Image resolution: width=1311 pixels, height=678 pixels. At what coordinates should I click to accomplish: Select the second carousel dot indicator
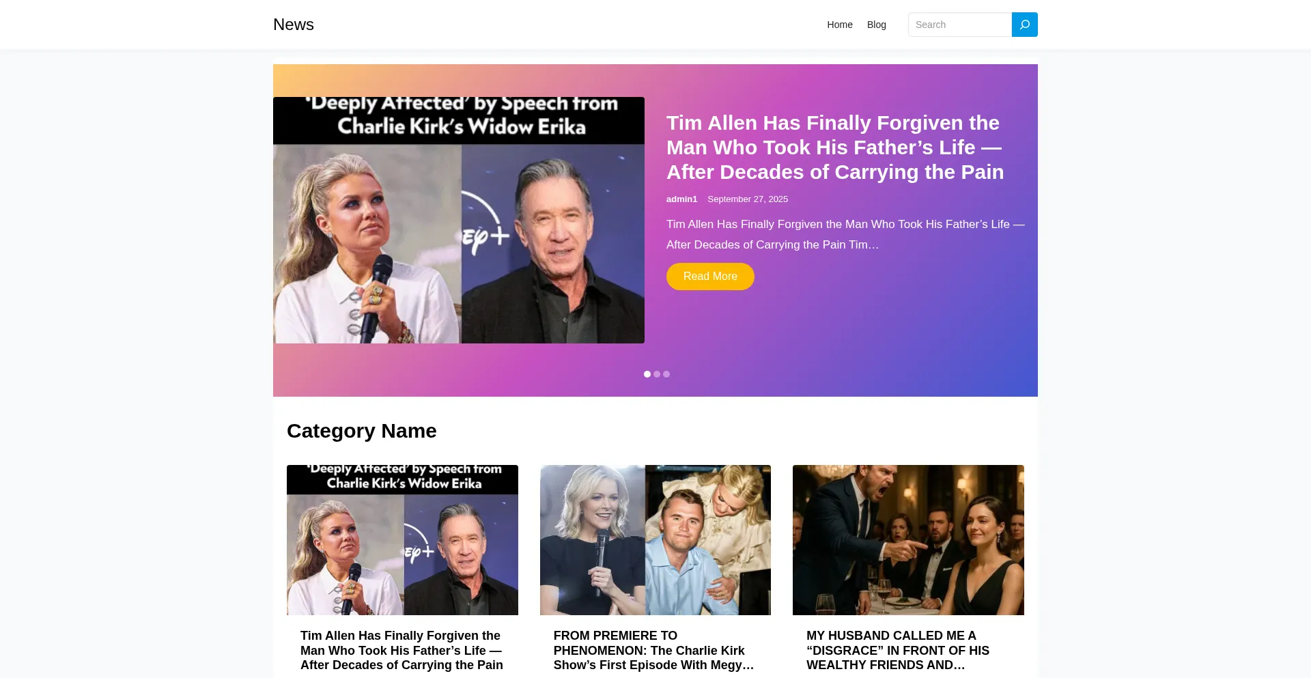(x=657, y=374)
